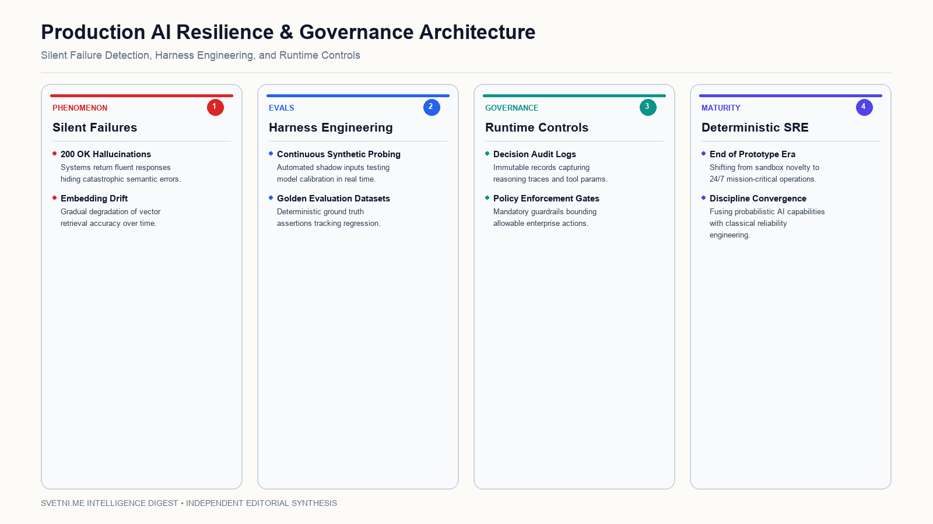Click the blue number 2 badge
Screen dimensions: 933x524
point(432,107)
